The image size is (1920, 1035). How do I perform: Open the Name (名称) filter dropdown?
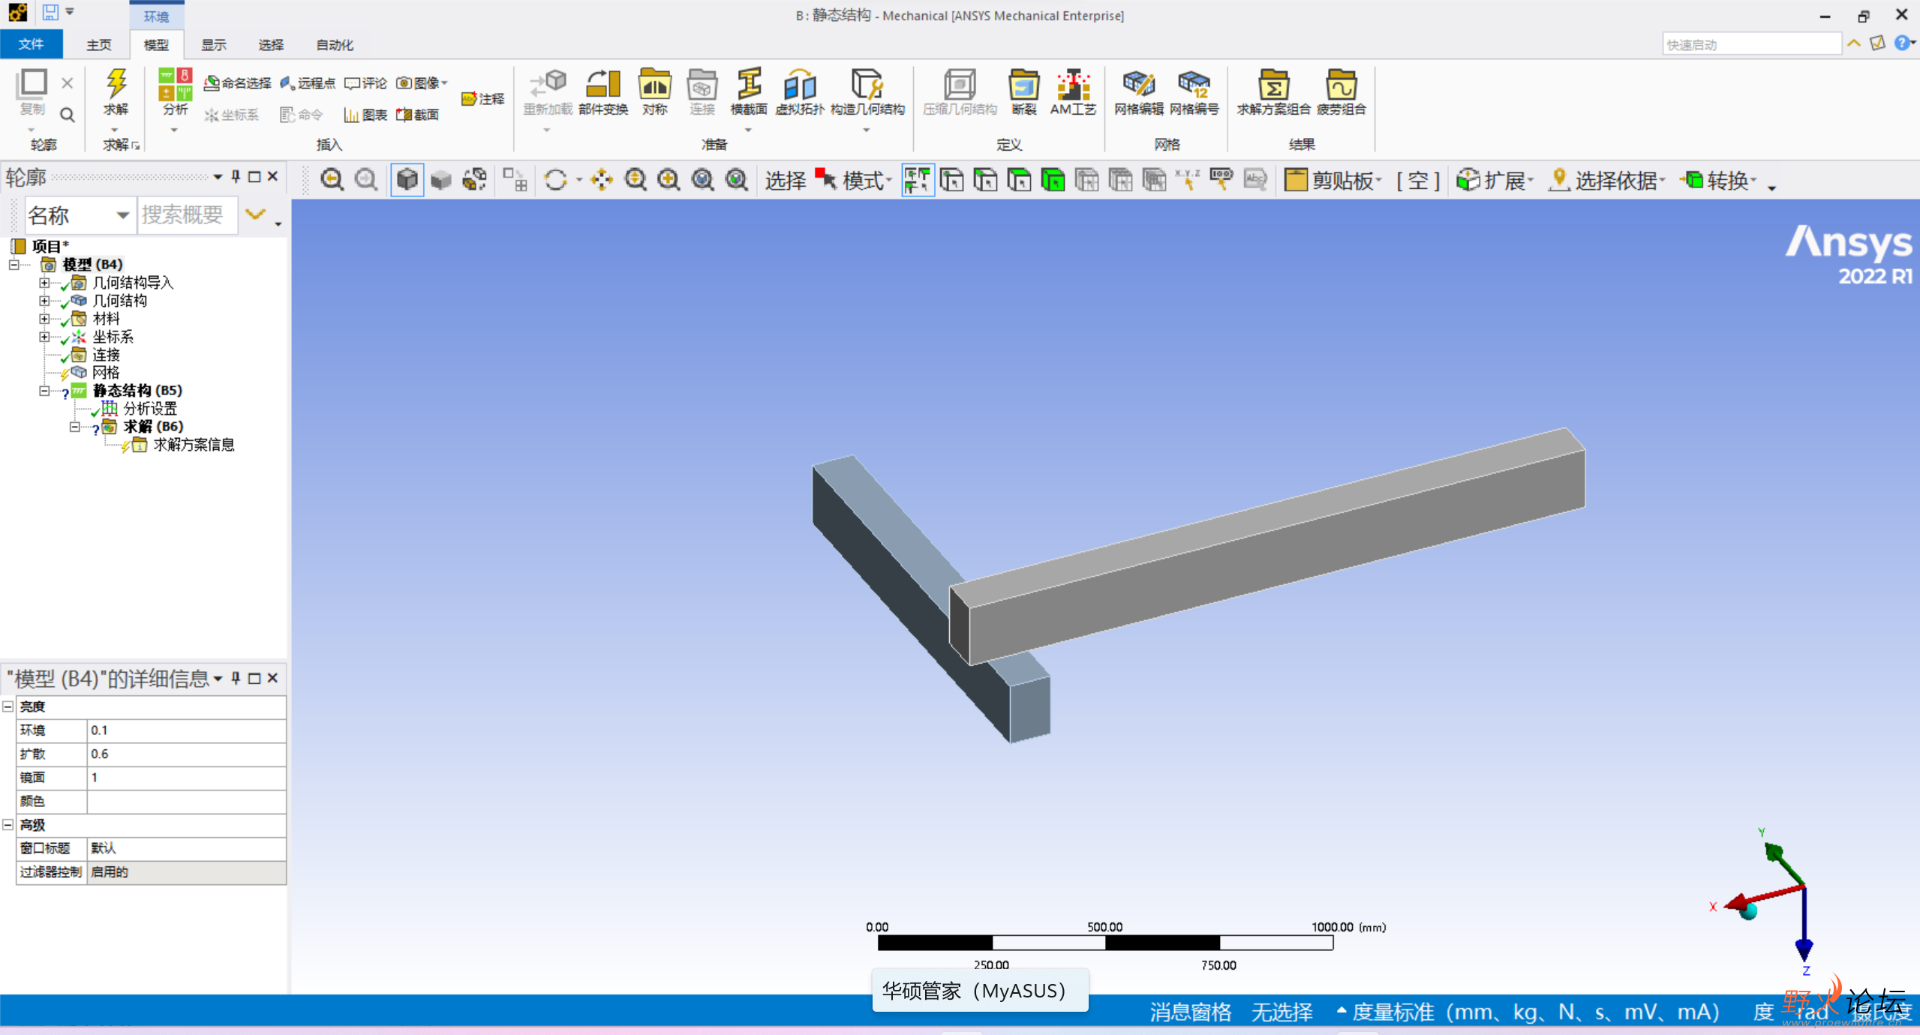(122, 215)
